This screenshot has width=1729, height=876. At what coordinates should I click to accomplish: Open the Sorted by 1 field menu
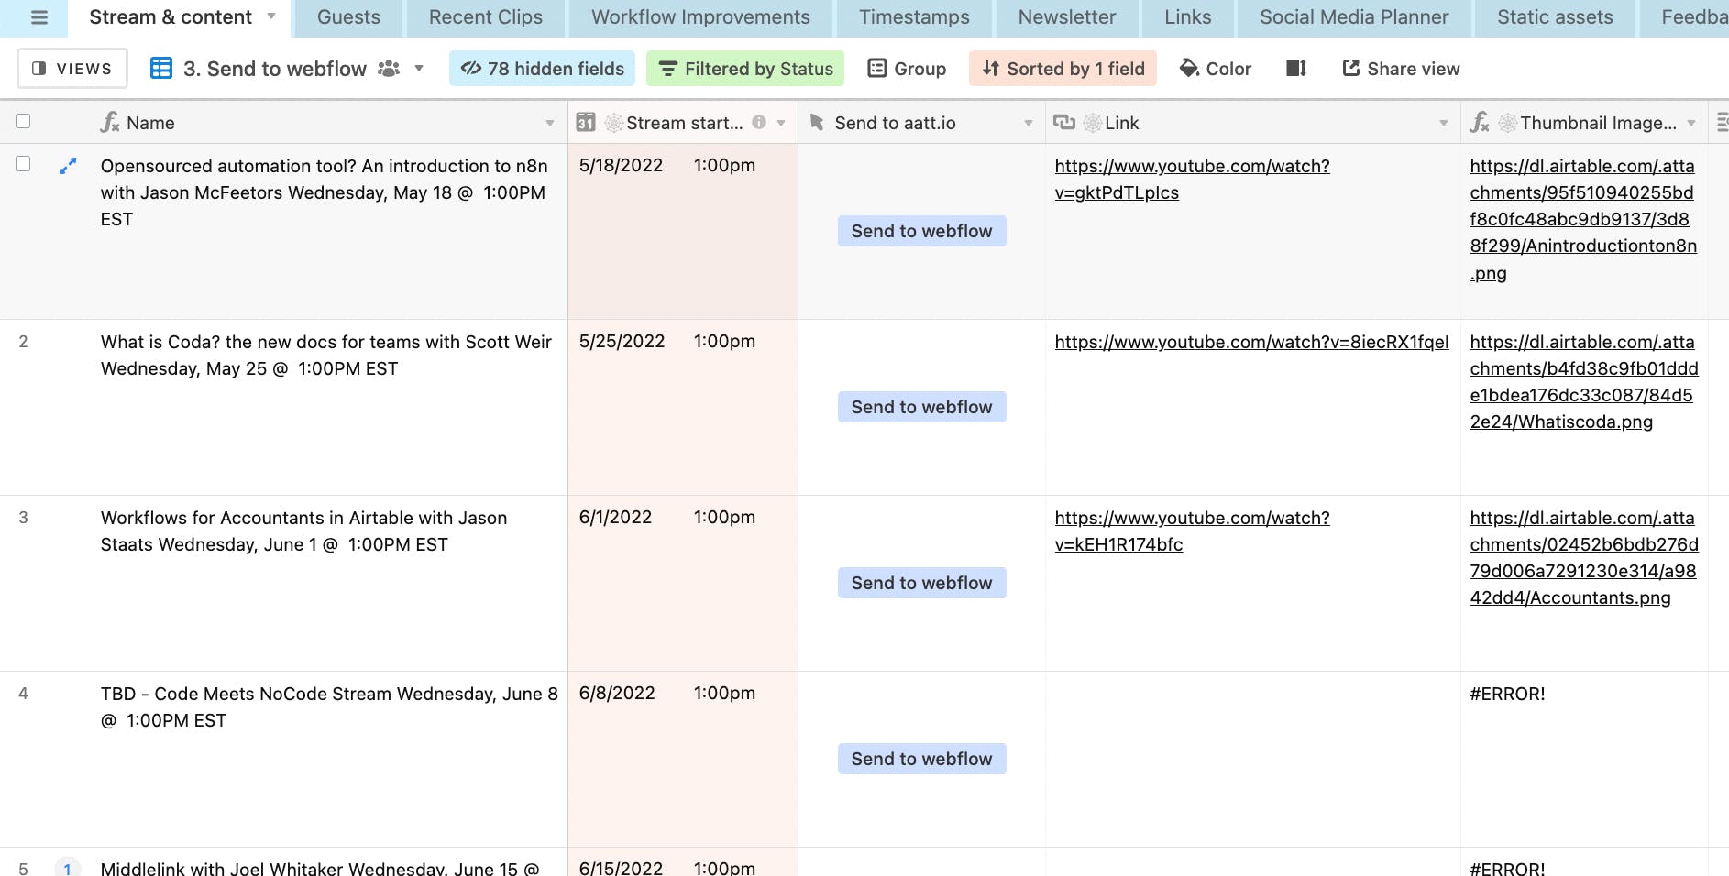(1063, 69)
